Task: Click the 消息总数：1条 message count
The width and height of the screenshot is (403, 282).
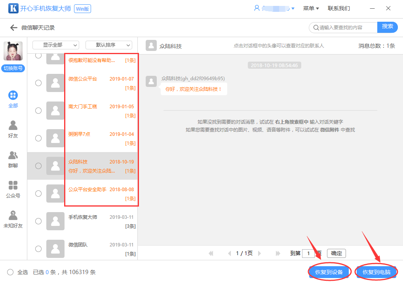Action: click(377, 46)
